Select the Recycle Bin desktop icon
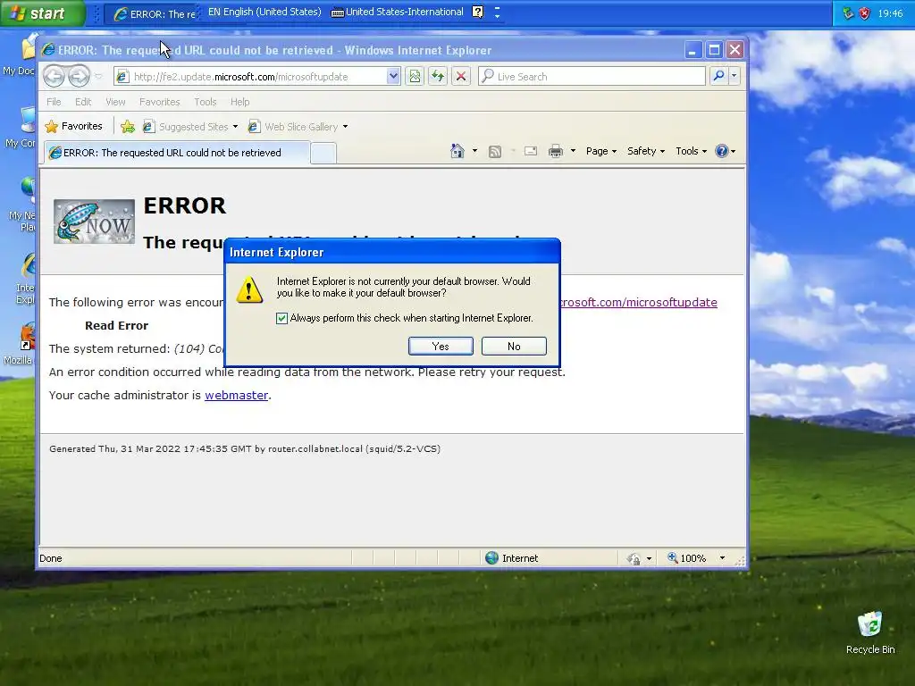This screenshot has height=686, width=915. [x=870, y=632]
